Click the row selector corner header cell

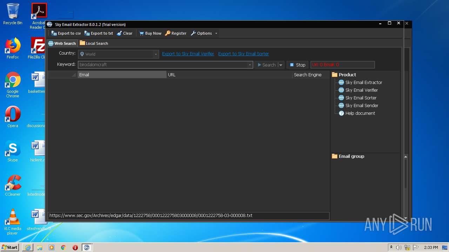click(x=62, y=75)
